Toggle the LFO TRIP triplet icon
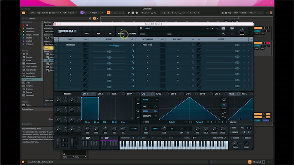The width and height of the screenshot is (294, 165). tap(181, 129)
